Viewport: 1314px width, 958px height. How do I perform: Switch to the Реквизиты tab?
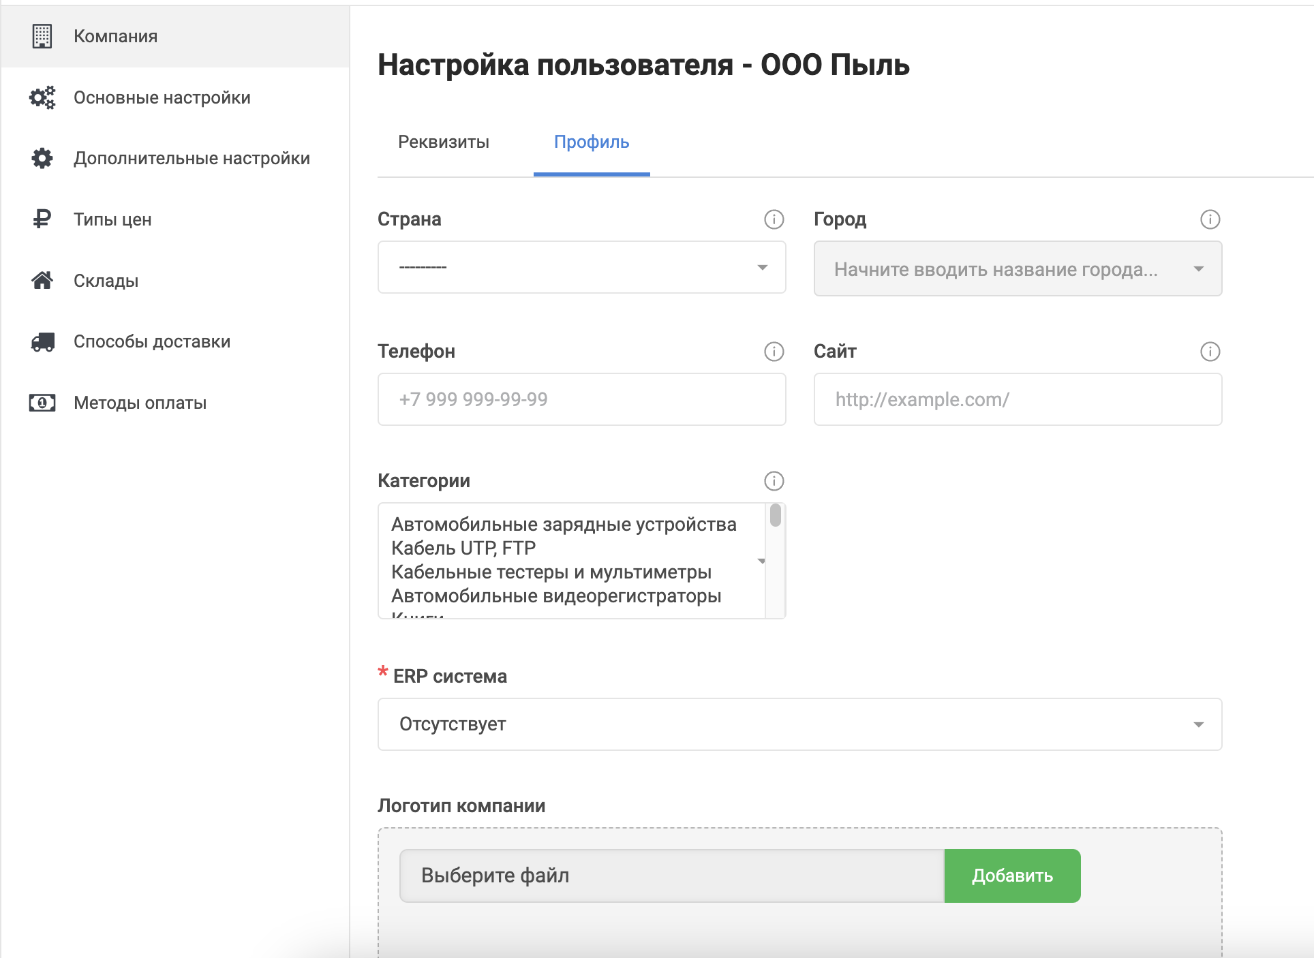click(444, 142)
